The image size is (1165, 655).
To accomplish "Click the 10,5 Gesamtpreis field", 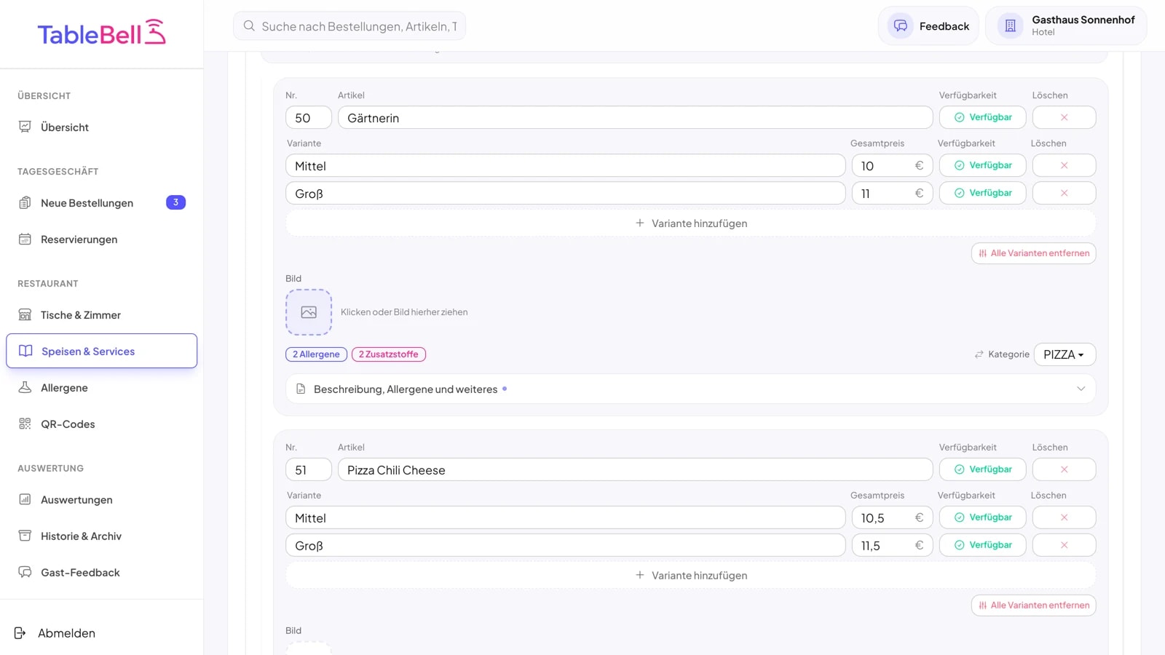I will point(892,518).
